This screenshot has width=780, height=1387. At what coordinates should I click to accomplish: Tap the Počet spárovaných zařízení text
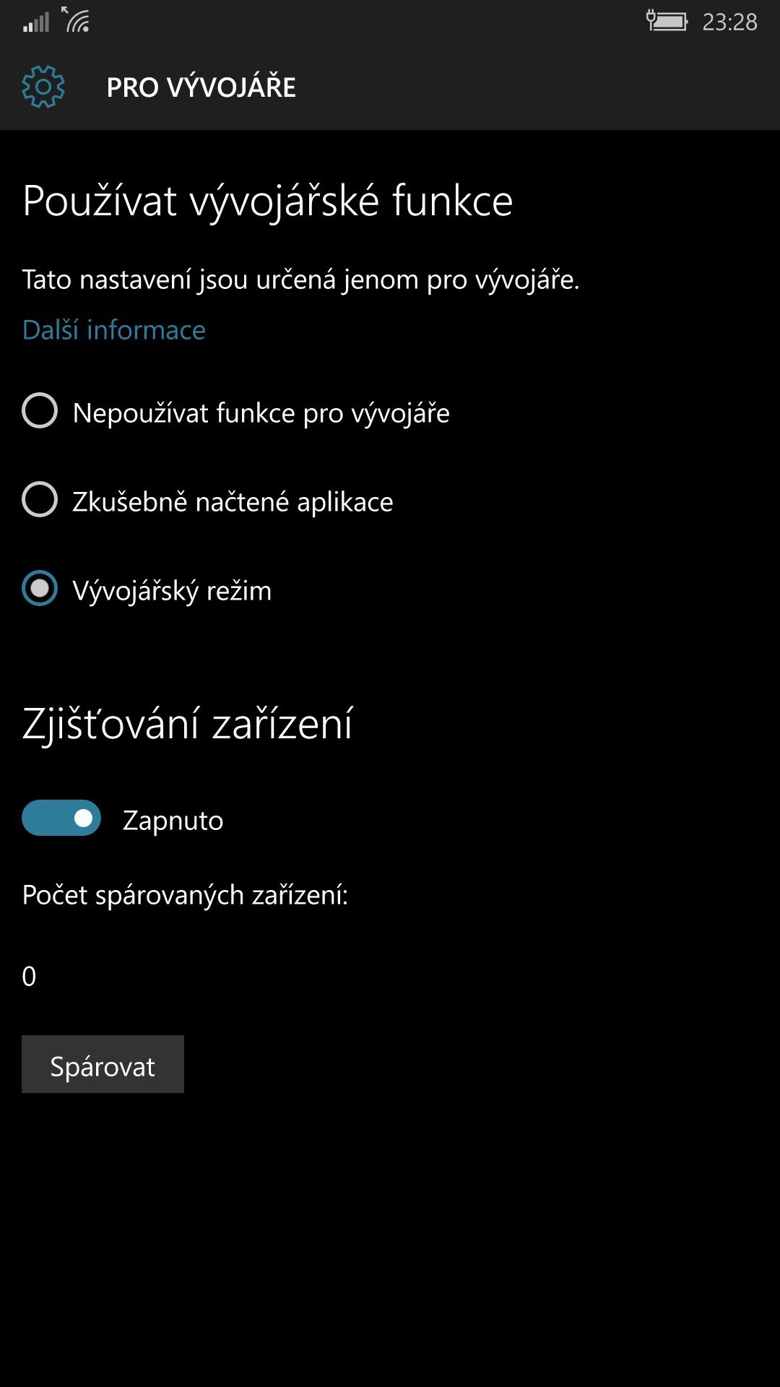pyautogui.click(x=186, y=895)
